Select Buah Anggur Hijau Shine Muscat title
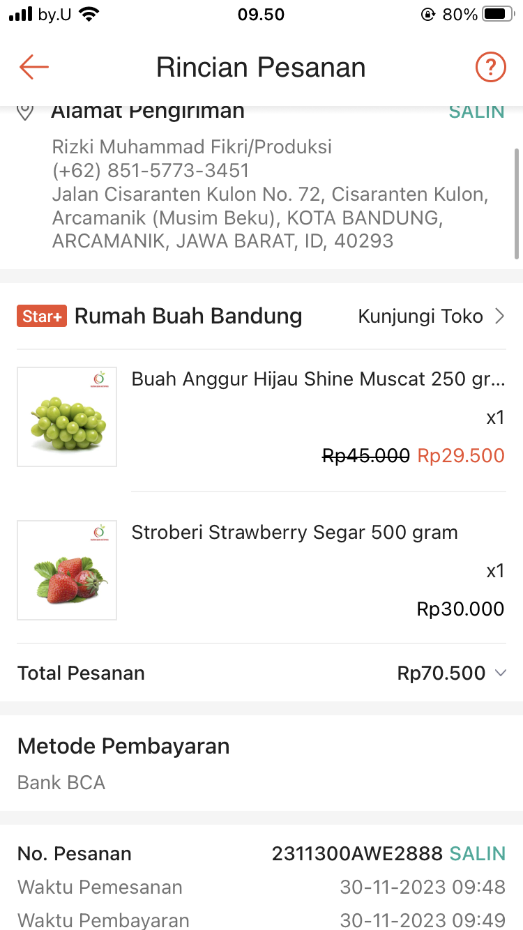Screen dimensions: 523x930 pyautogui.click(x=318, y=379)
